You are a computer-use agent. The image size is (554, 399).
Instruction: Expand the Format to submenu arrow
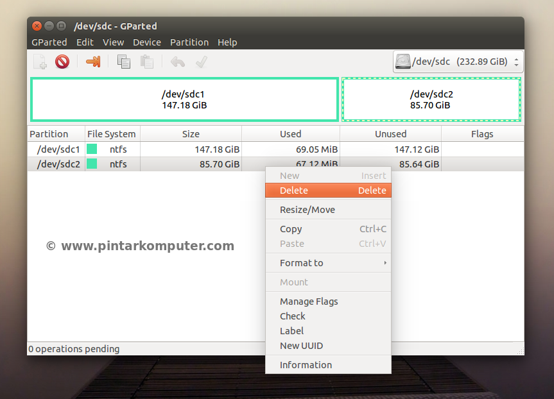click(x=385, y=263)
